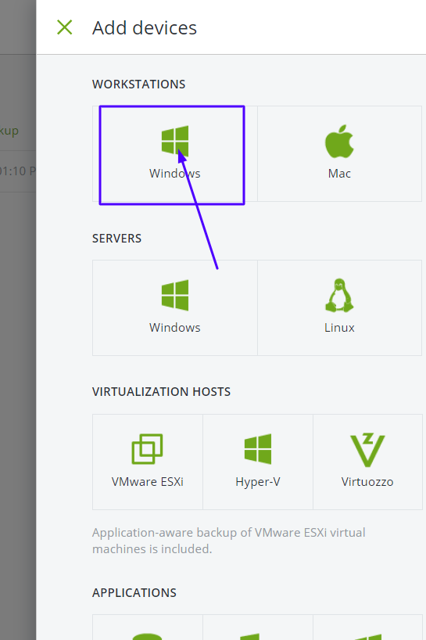The height and width of the screenshot is (640, 426).
Task: Click the last tile under Applications
Action: coord(367,627)
